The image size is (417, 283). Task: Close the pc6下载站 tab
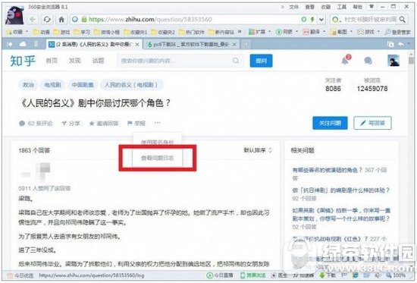(234, 45)
